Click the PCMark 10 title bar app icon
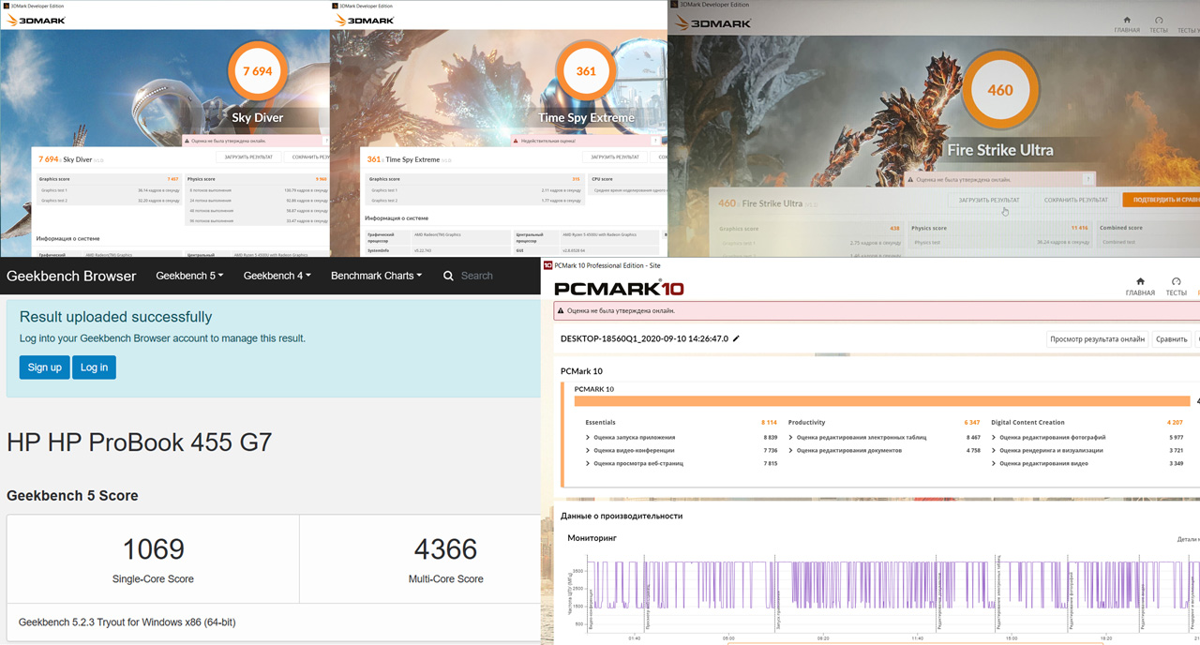Screen dimensions: 1200x645 (548, 265)
